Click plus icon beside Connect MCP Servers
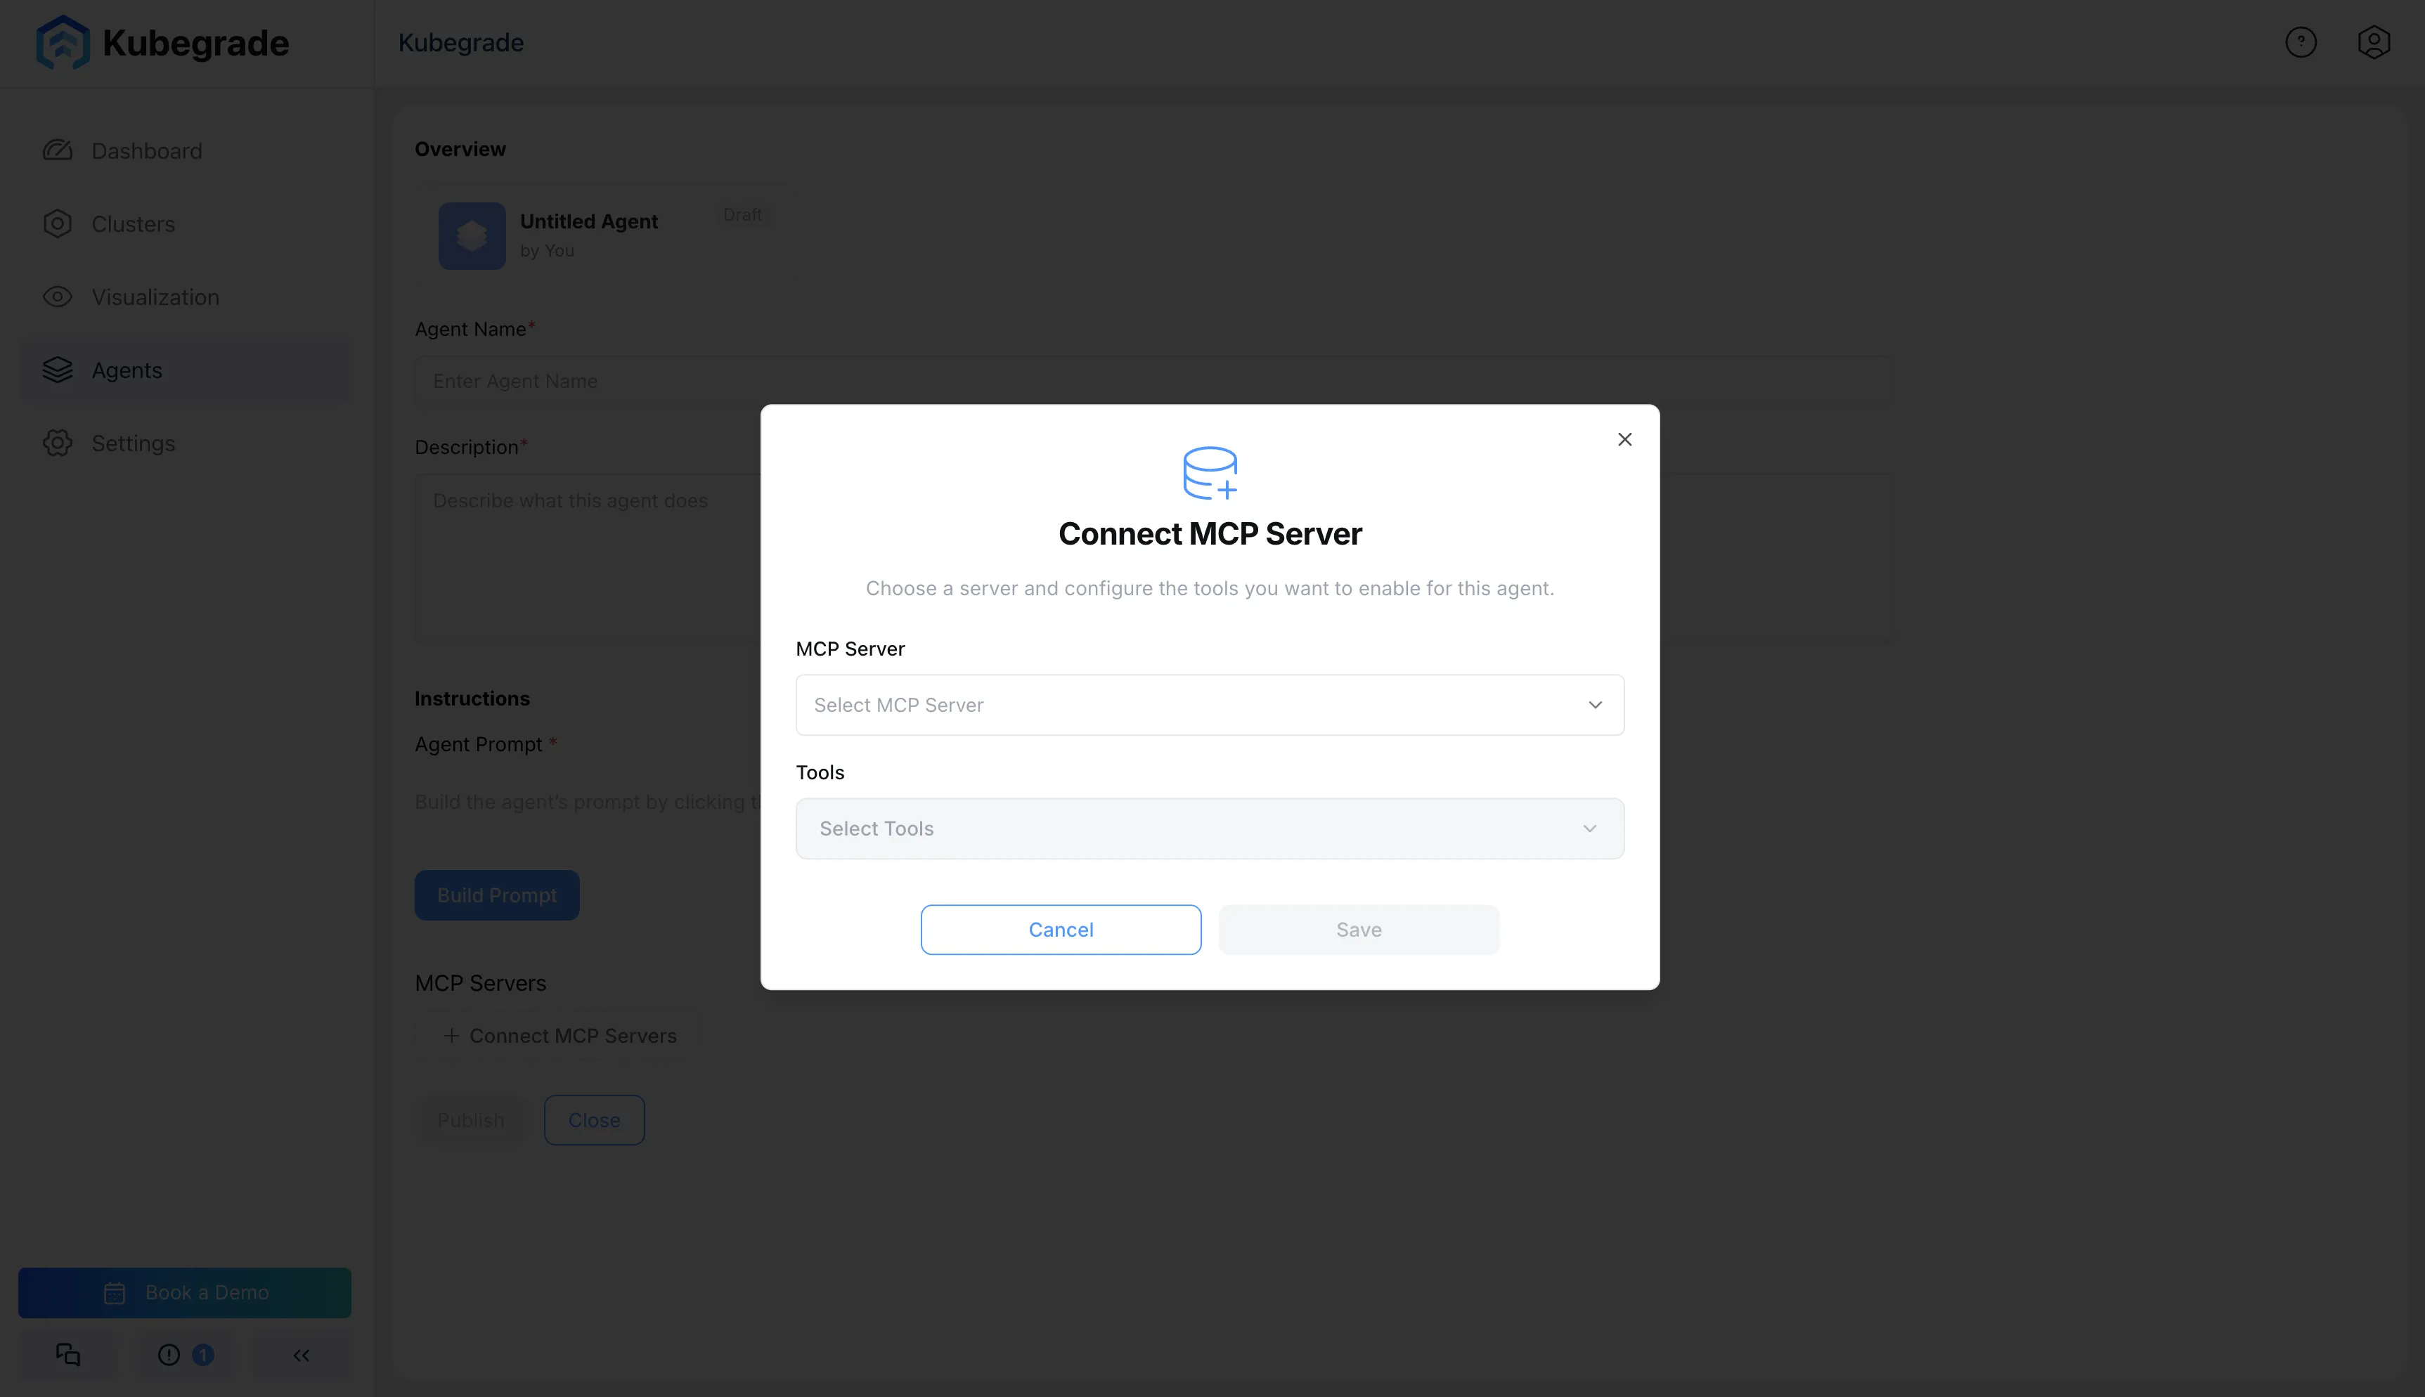Screen dimensions: 2425x1397 (x=451, y=1035)
